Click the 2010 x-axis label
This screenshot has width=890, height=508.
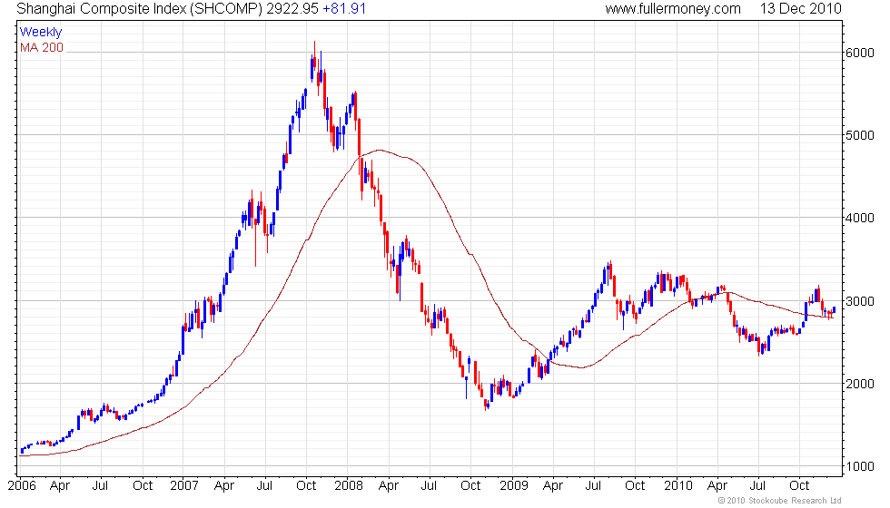[678, 486]
